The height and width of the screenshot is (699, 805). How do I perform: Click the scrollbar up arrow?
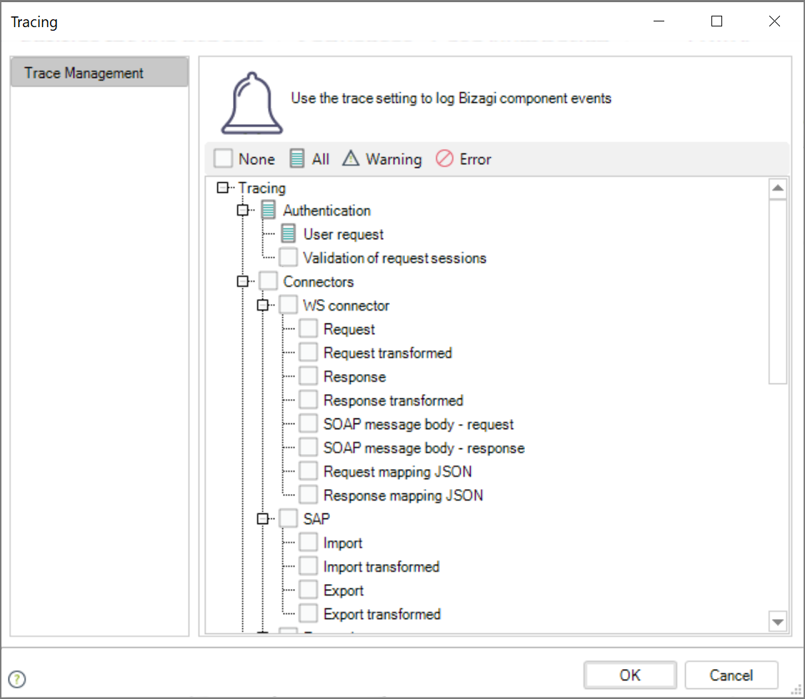[778, 188]
